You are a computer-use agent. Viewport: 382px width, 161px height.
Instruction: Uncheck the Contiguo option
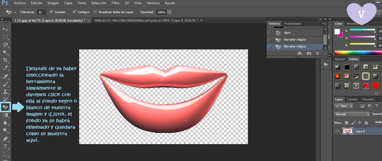click(74, 12)
